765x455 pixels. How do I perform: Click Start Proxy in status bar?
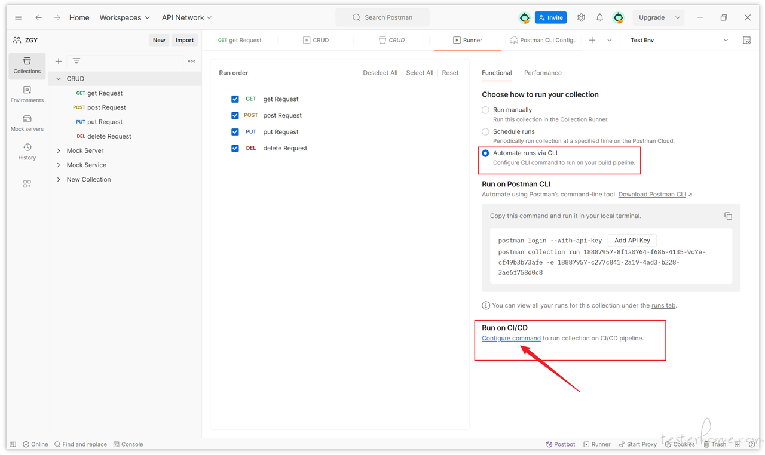638,444
